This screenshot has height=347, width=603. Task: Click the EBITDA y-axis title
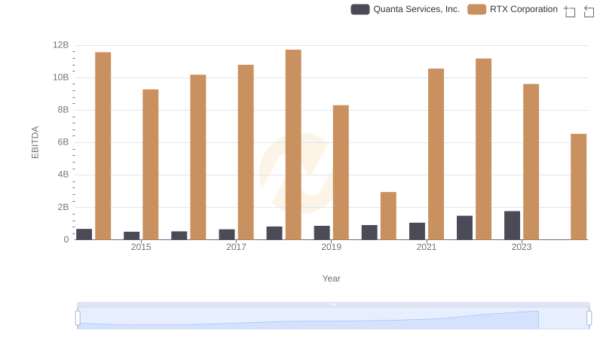pos(35,143)
